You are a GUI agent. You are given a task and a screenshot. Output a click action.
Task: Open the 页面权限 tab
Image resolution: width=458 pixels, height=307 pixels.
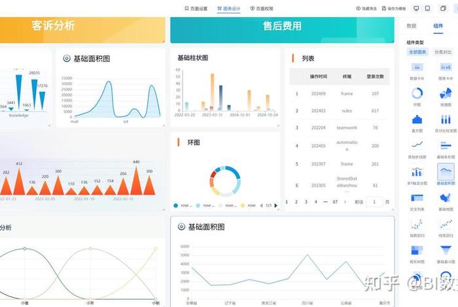(x=262, y=8)
